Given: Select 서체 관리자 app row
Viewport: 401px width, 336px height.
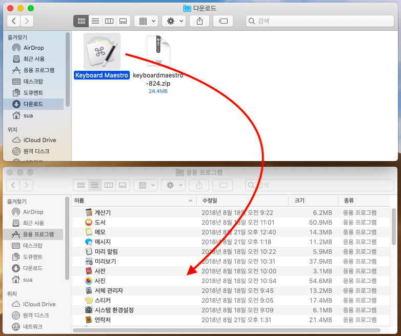Looking at the screenshot, I should click(231, 290).
